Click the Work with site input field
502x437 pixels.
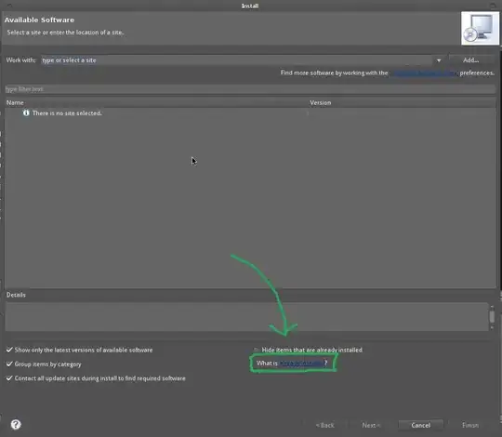point(237,60)
